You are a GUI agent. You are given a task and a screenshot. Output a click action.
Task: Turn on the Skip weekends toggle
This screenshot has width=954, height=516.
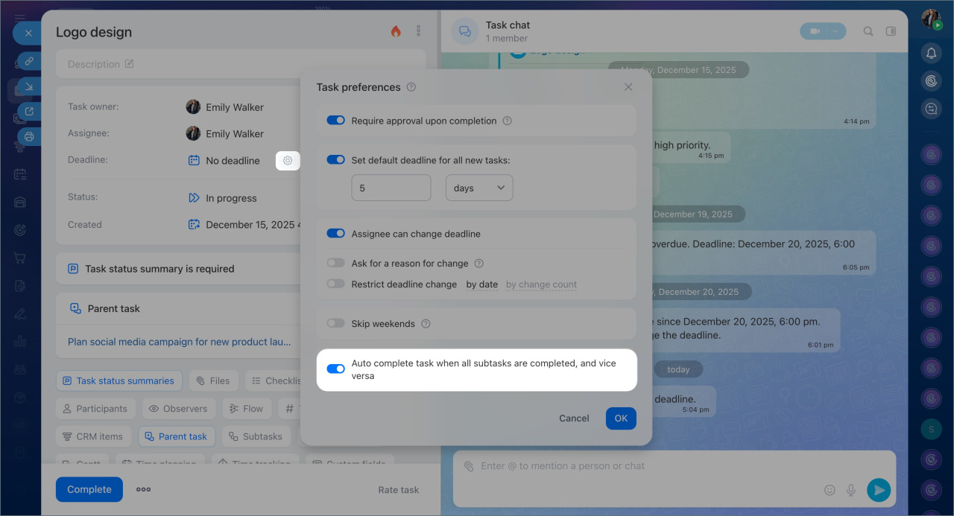click(x=336, y=324)
